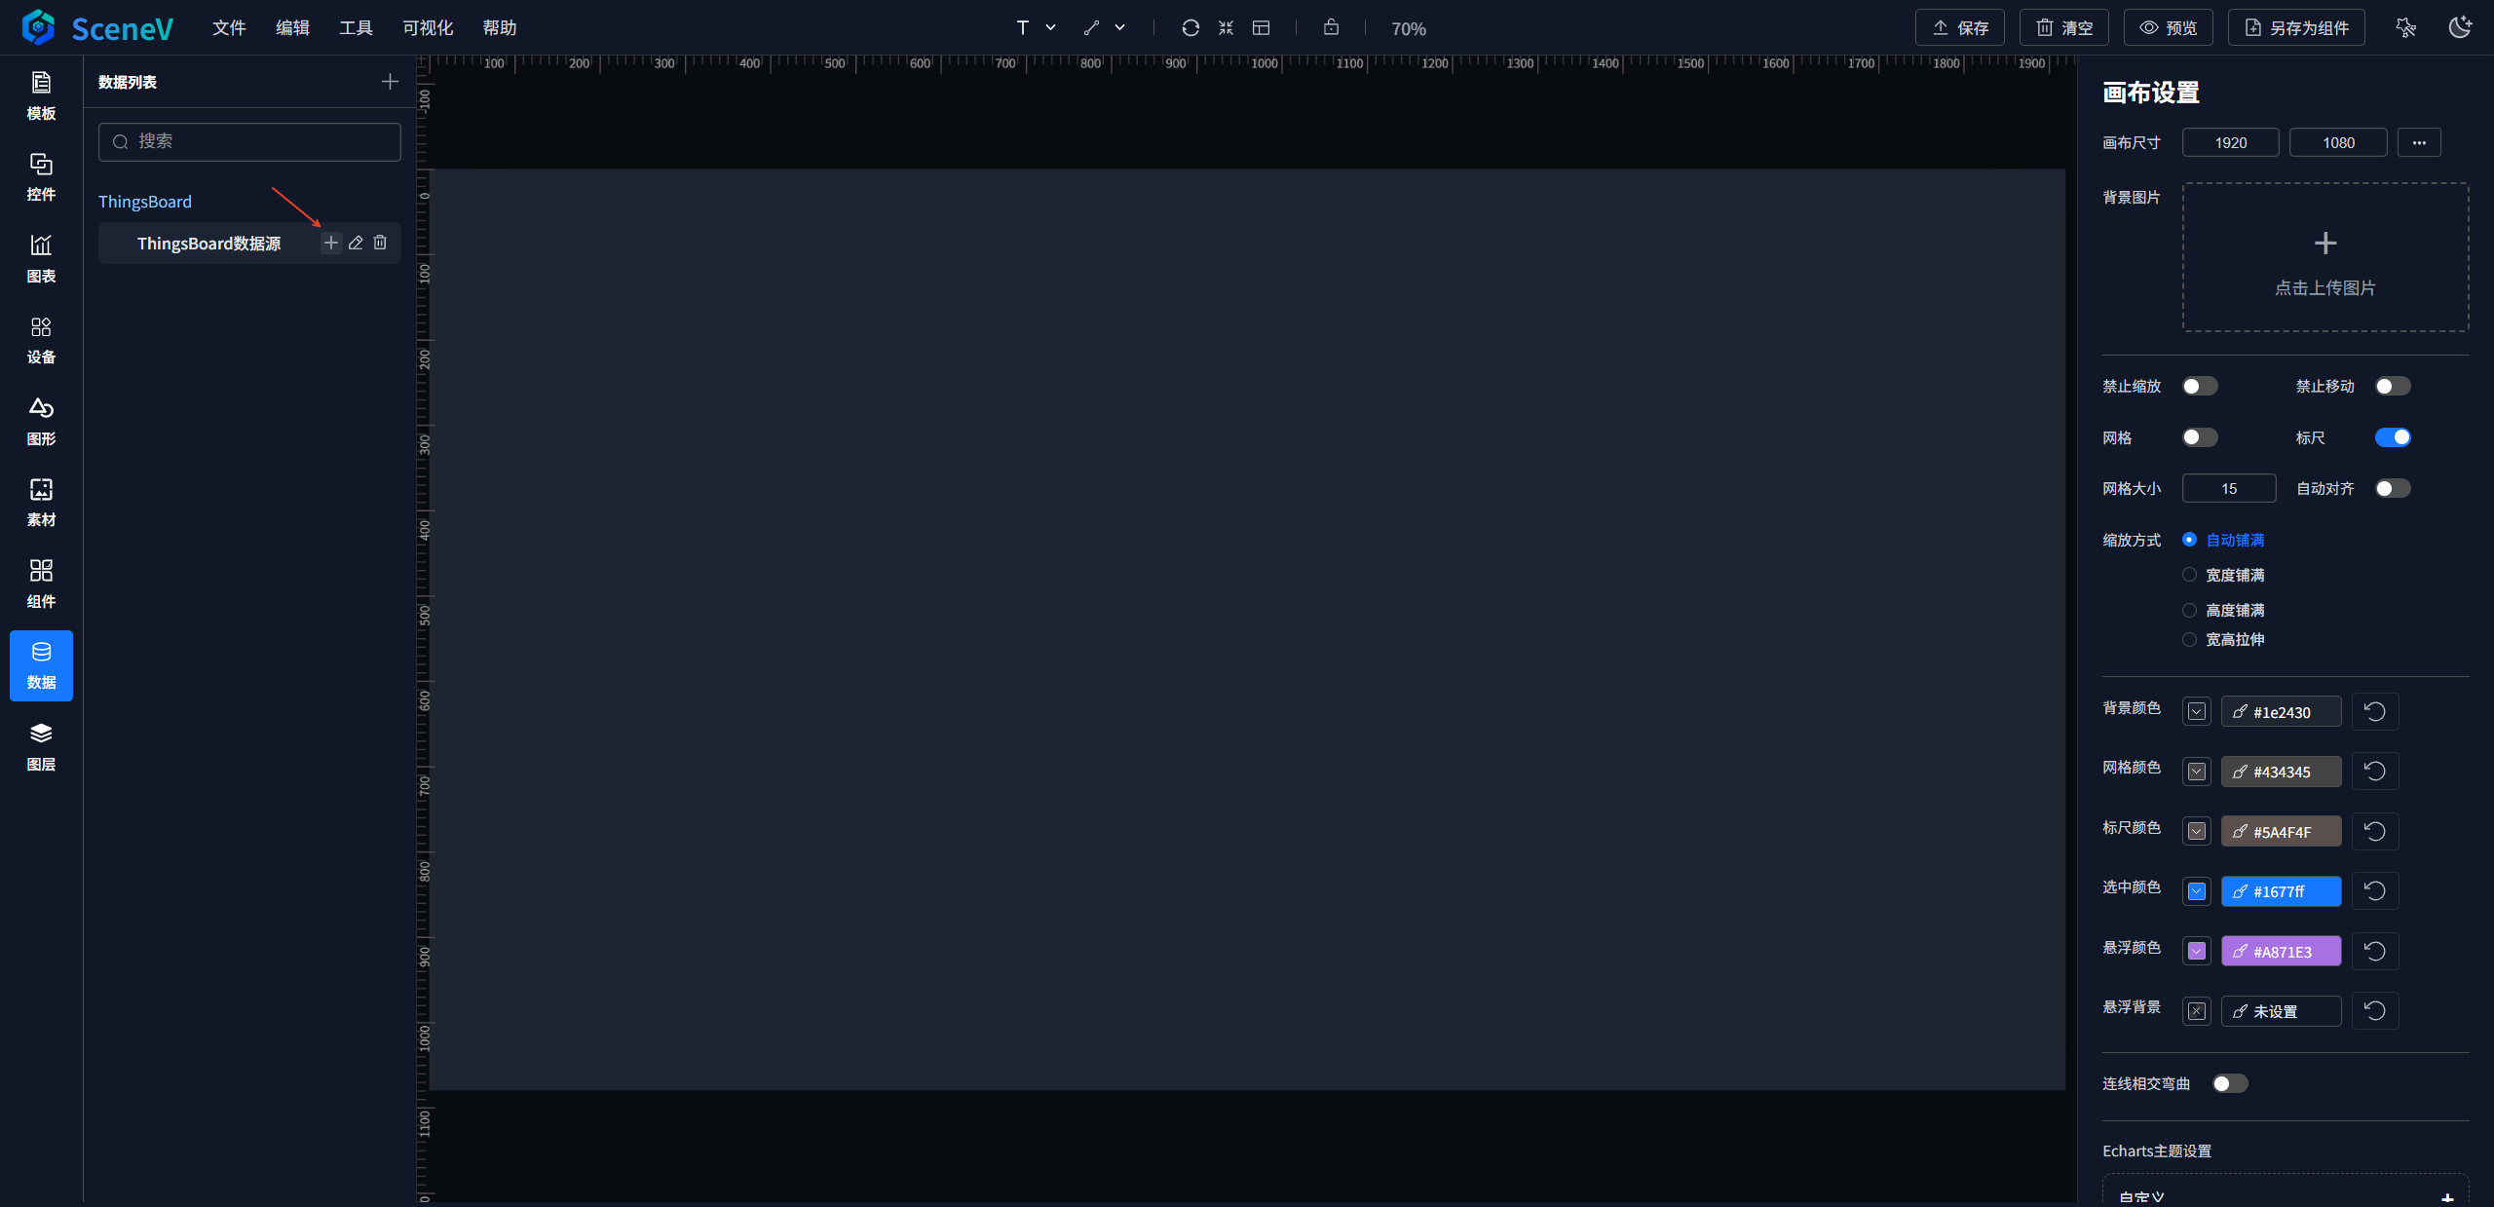This screenshot has width=2494, height=1207.
Task: Select the text T tool in toolbar
Action: (x=1022, y=27)
